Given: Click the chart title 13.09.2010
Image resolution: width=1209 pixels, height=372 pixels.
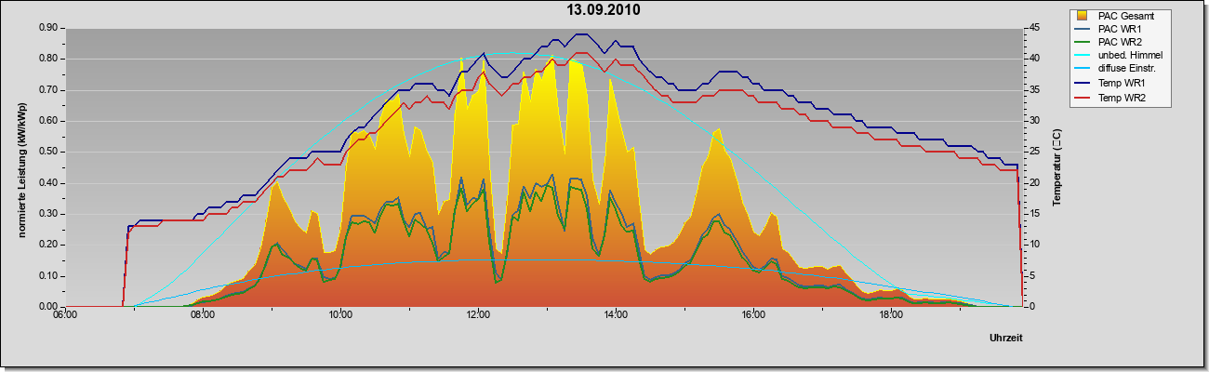Looking at the screenshot, I should coord(604,10).
